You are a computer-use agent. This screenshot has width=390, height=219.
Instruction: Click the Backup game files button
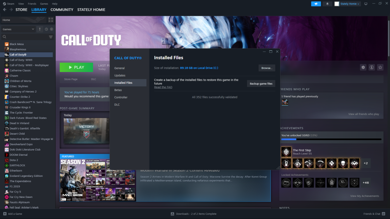pos(261,83)
